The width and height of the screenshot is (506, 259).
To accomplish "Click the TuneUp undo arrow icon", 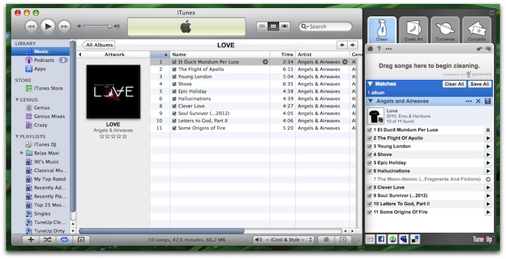I will 479,49.
